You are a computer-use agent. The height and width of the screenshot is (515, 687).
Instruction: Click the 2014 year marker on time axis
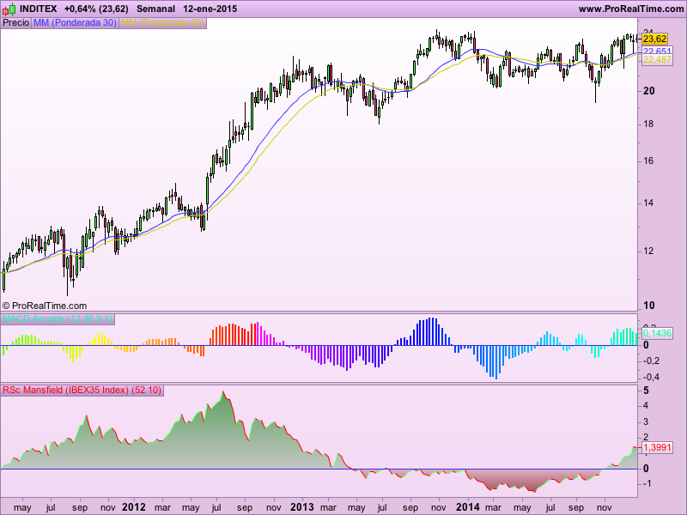(468, 507)
